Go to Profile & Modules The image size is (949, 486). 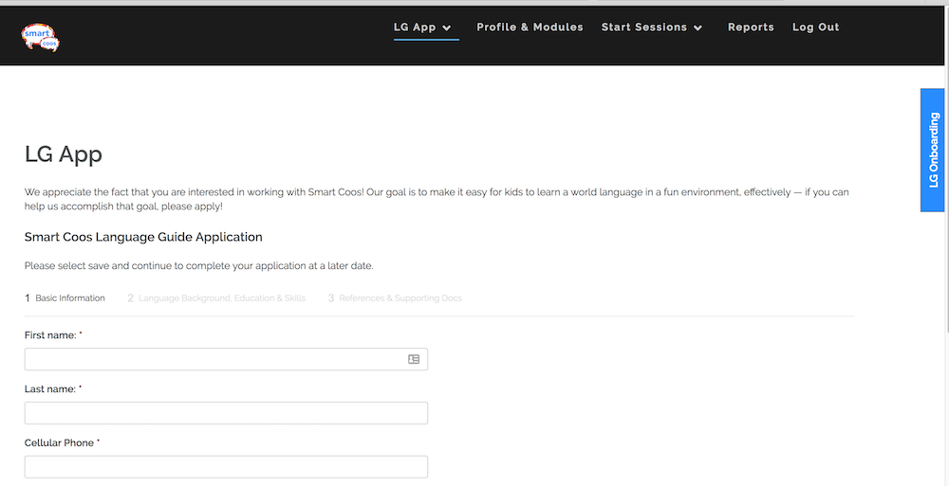530,27
